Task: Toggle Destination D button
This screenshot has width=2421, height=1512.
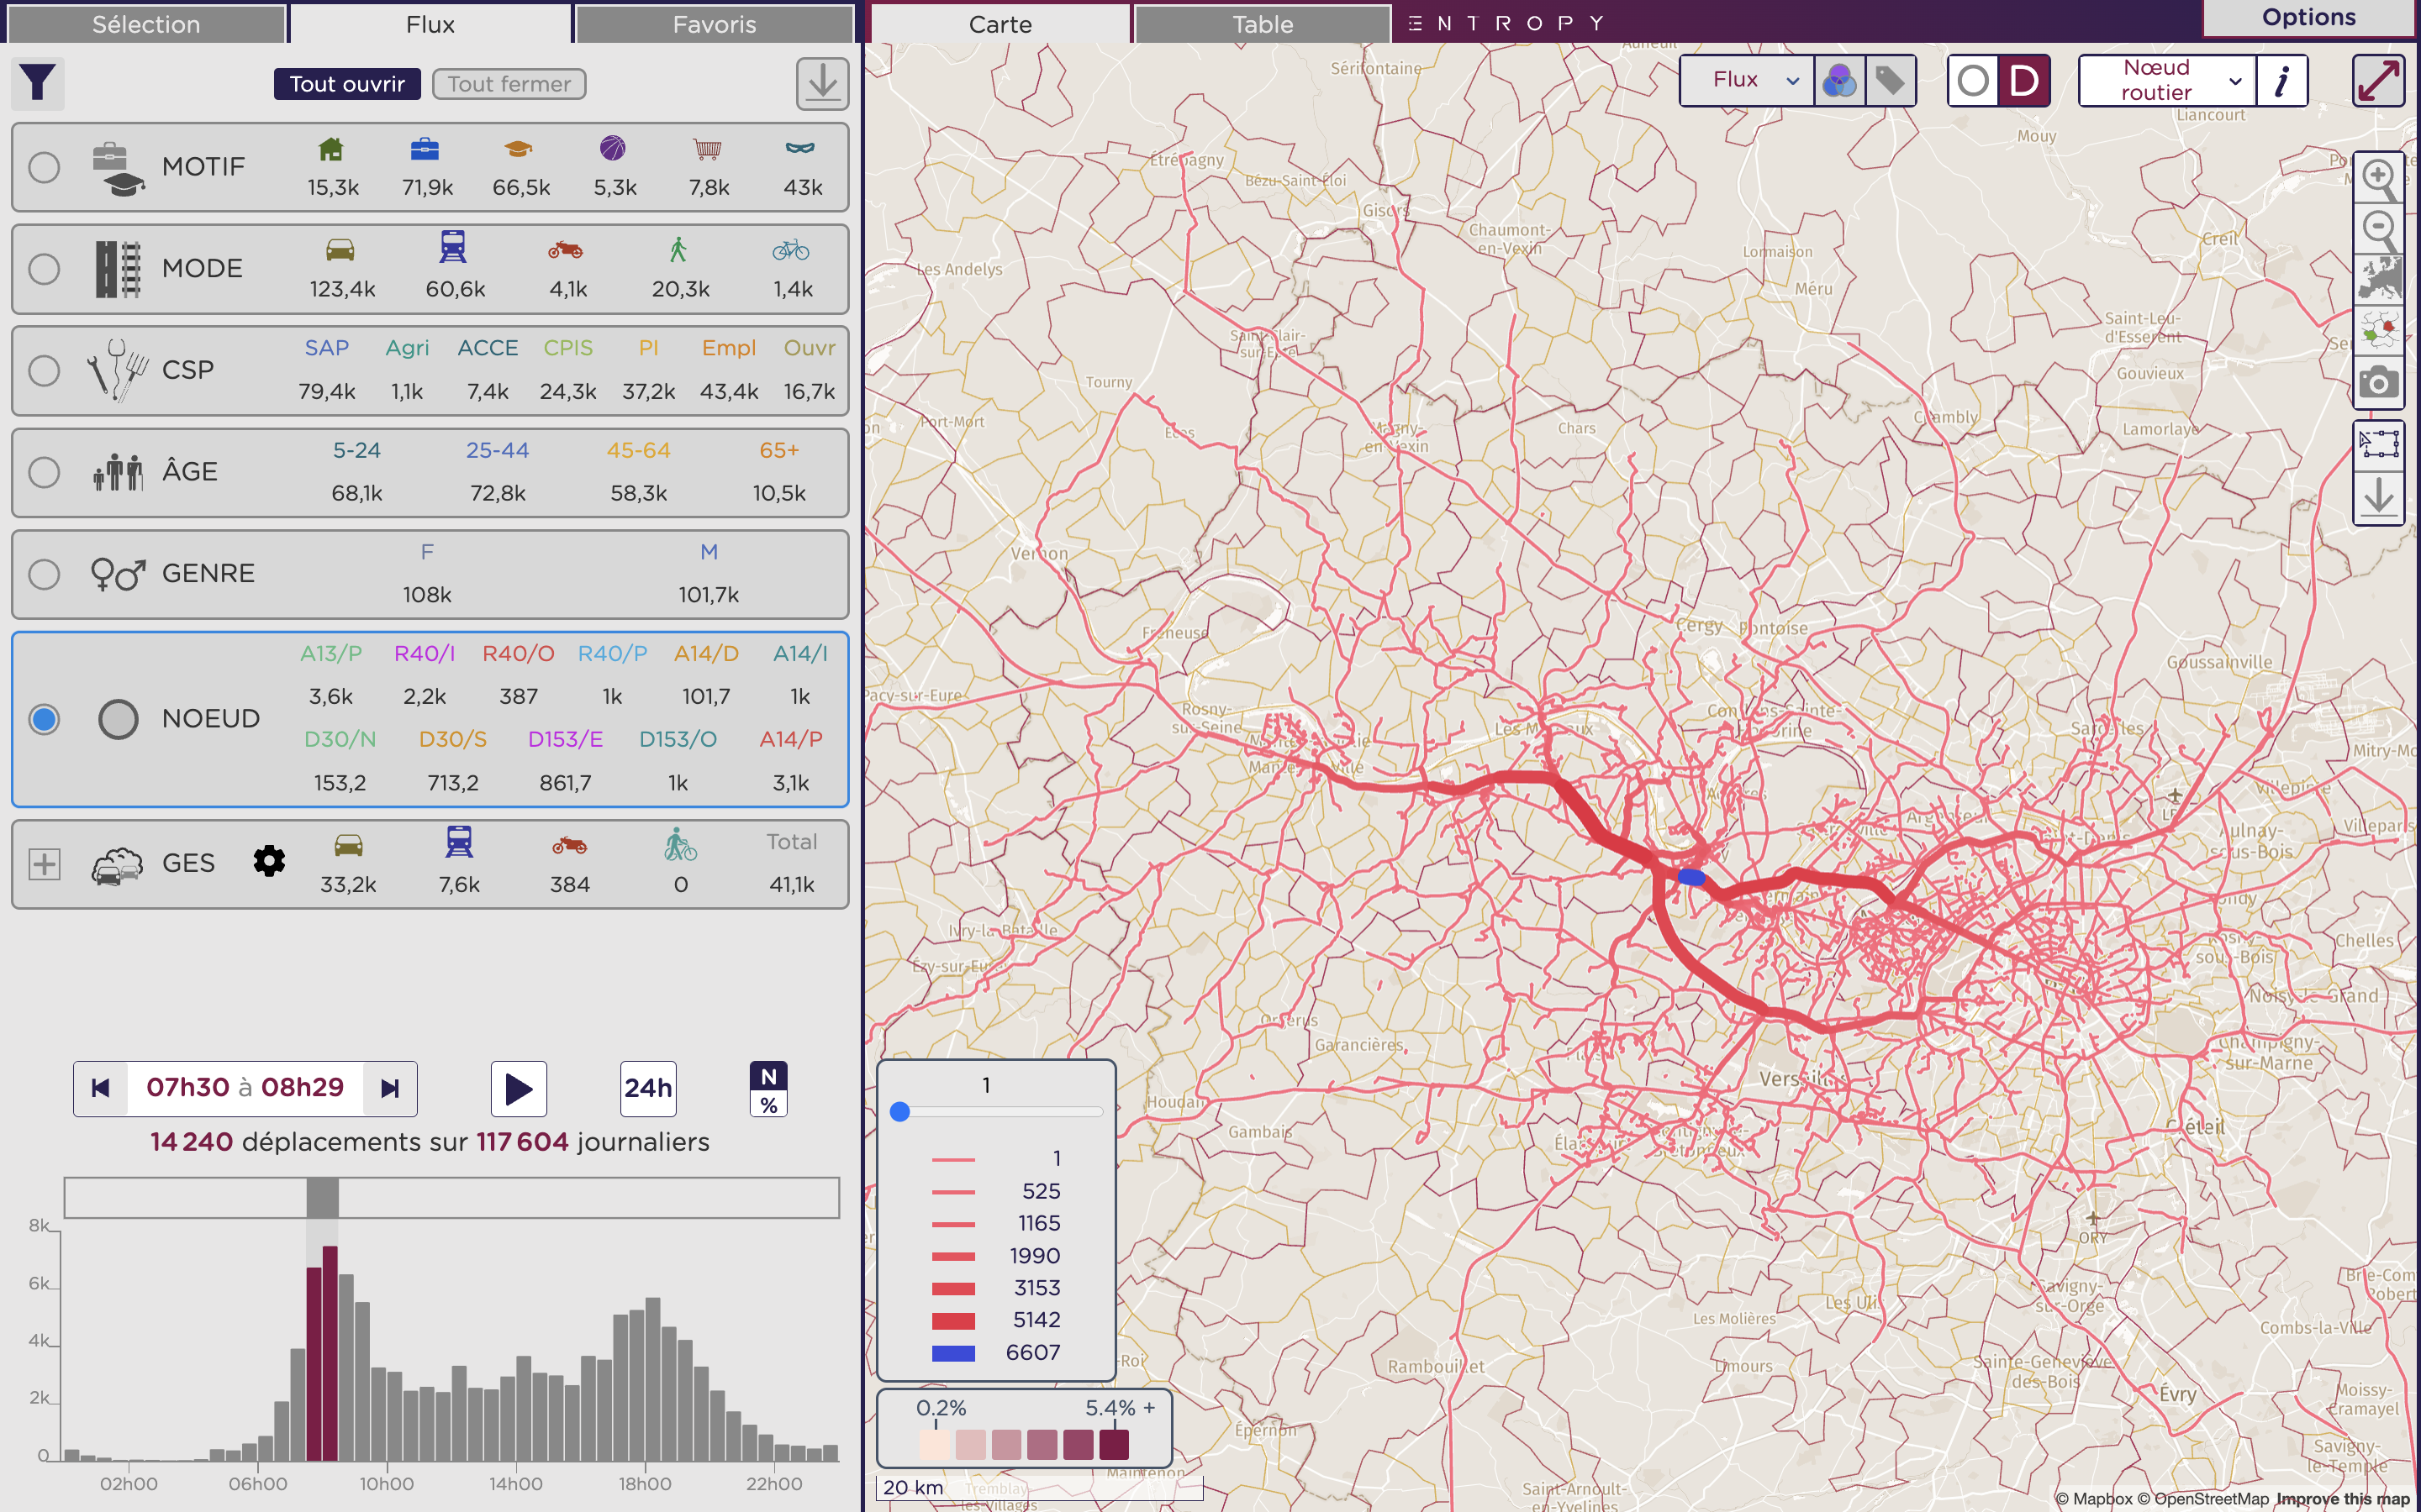Action: click(x=2024, y=80)
